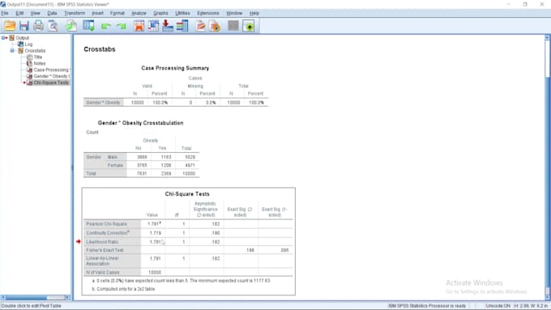
Task: Click the N of Valid Cases row label
Action: (x=103, y=272)
